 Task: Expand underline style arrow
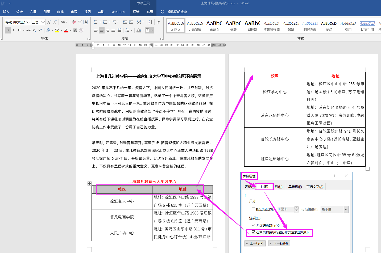(x=24, y=30)
